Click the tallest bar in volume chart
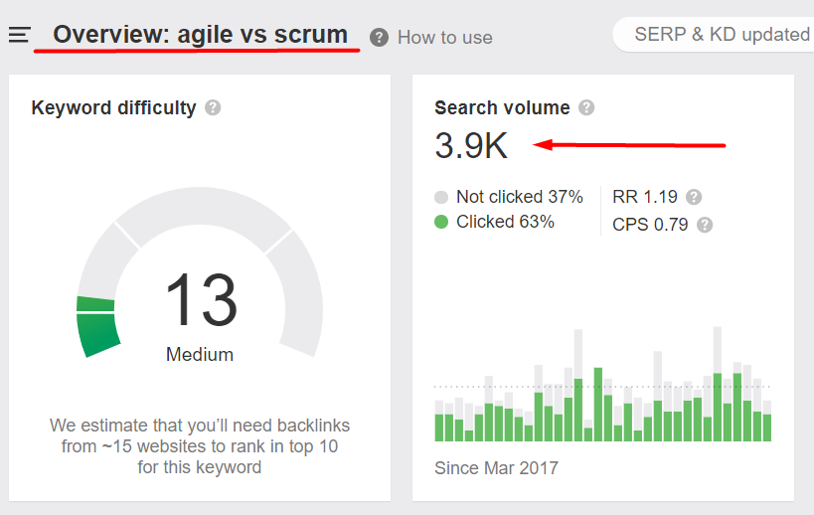 click(x=717, y=383)
